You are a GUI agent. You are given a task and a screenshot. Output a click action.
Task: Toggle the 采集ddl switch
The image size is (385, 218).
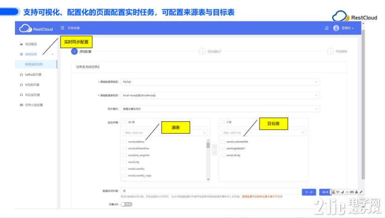coord(126,204)
